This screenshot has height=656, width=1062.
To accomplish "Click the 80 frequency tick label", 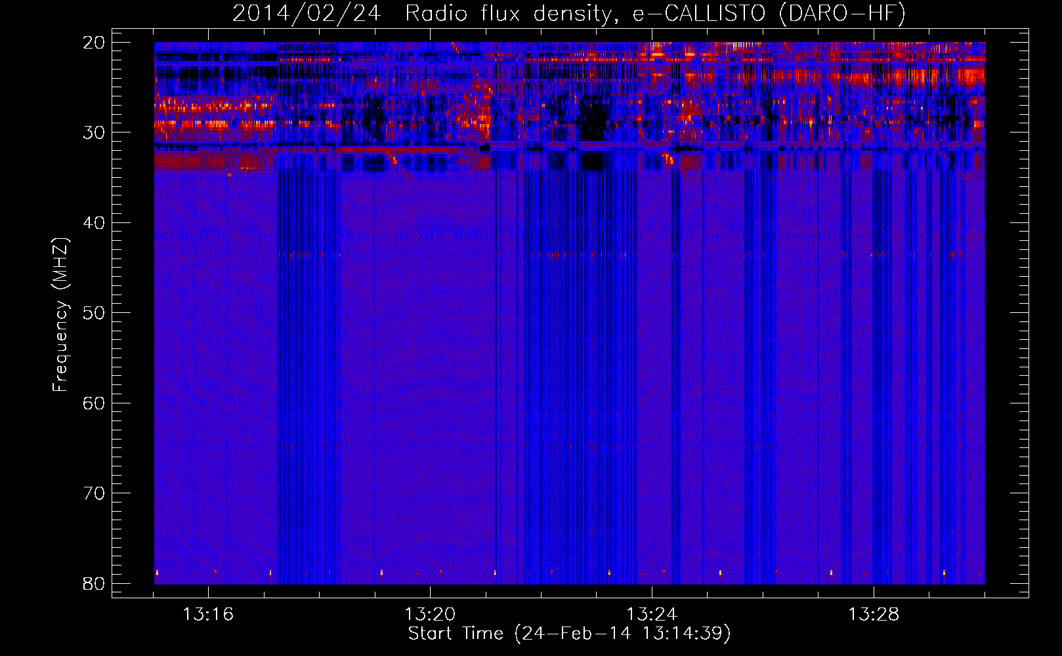I will click(95, 584).
